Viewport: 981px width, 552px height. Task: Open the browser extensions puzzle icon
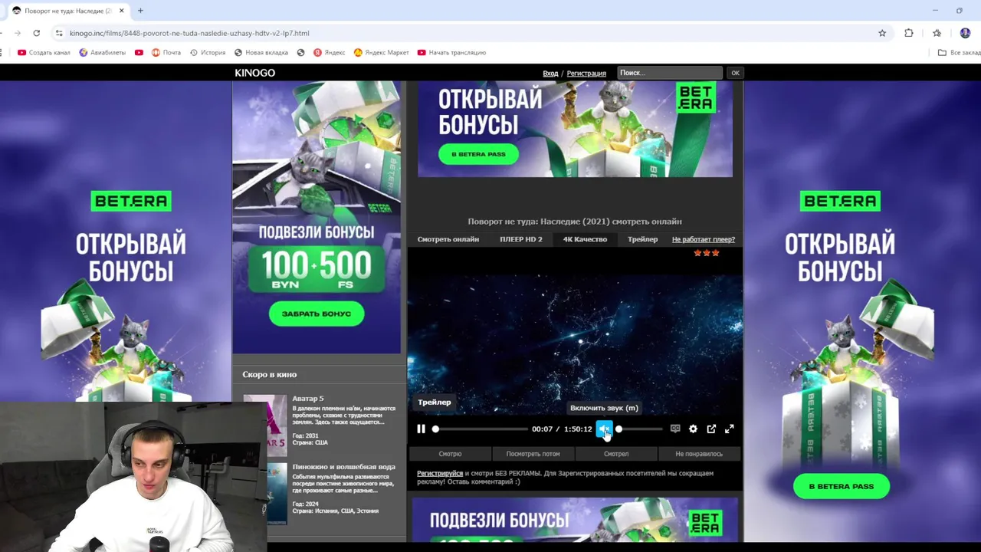909,33
